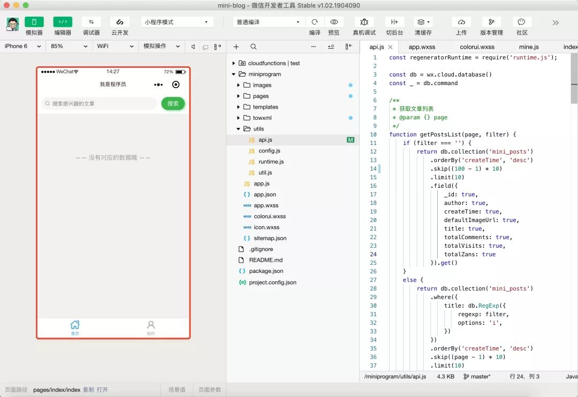Click 打开 link for page path

click(102, 390)
